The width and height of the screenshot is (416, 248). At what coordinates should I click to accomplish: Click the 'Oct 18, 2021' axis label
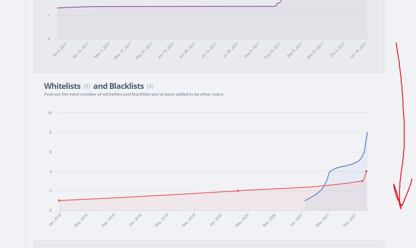pyautogui.click(x=359, y=50)
